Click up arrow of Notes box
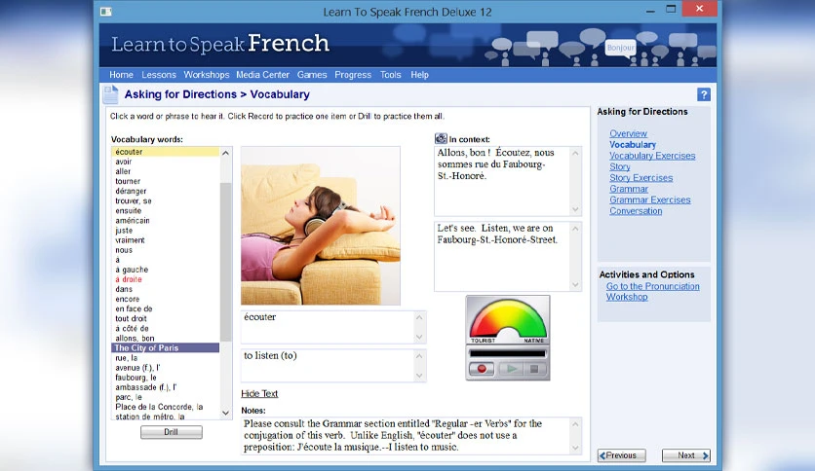This screenshot has height=471, width=815. (575, 424)
